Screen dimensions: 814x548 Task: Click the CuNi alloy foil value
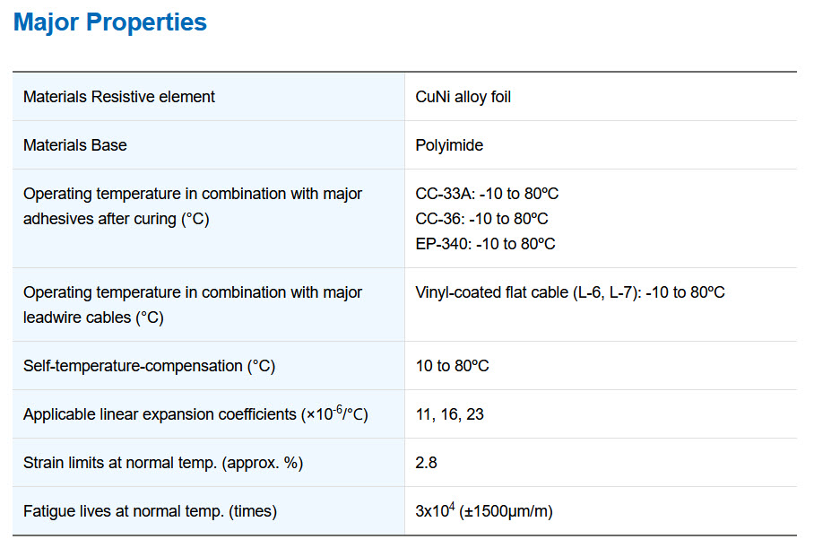[x=463, y=97]
